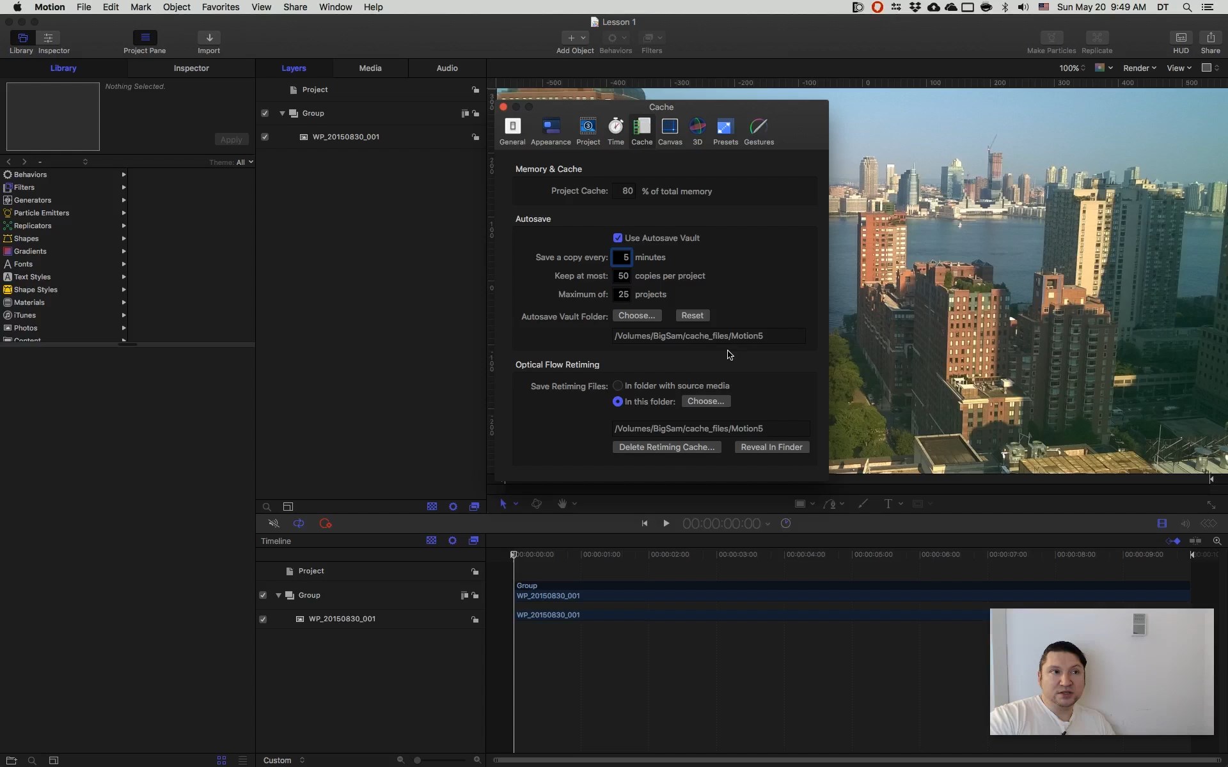Image resolution: width=1228 pixels, height=767 pixels.
Task: Open the Render dropdown menu
Action: tap(1139, 68)
